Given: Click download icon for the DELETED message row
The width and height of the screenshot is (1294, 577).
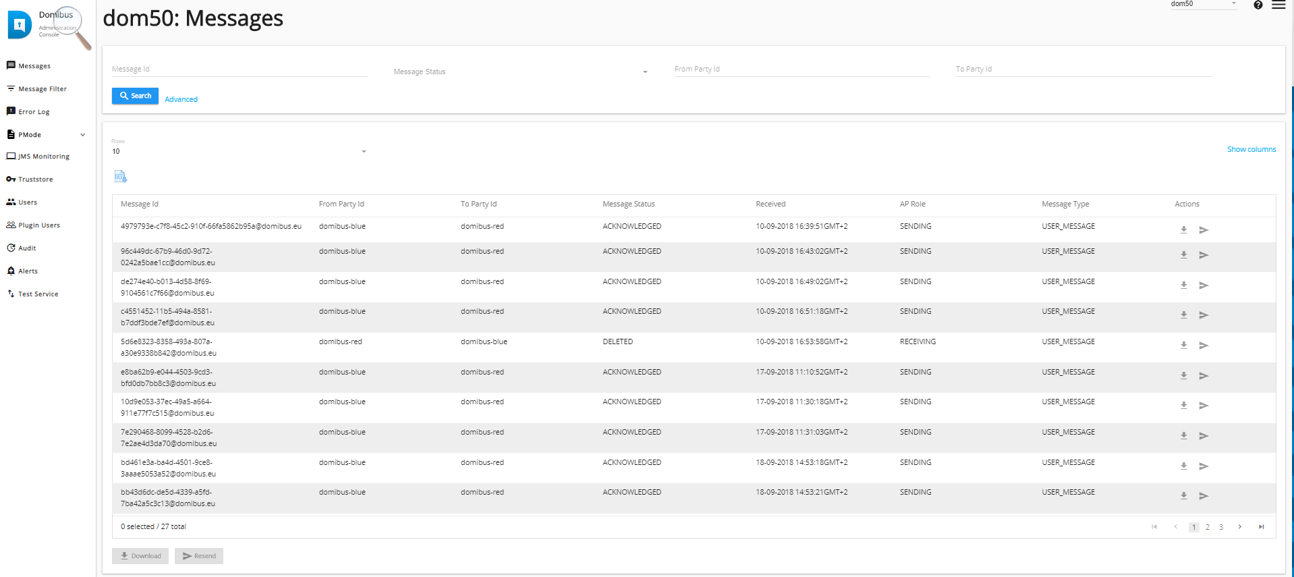Looking at the screenshot, I should click(1183, 346).
